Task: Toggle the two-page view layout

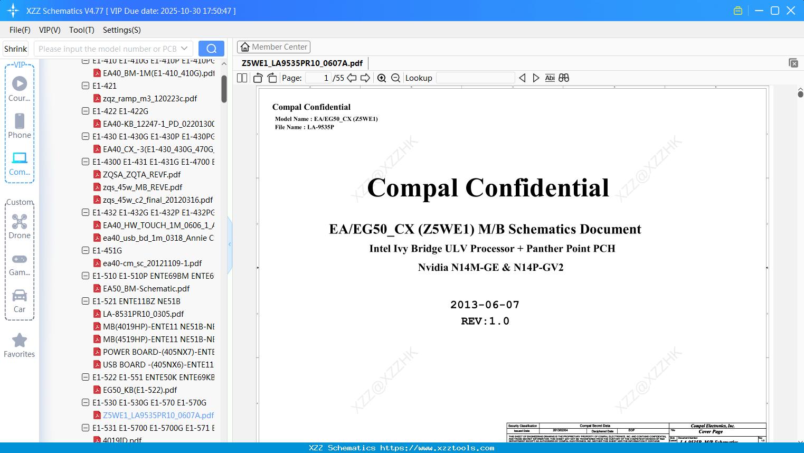Action: click(242, 78)
